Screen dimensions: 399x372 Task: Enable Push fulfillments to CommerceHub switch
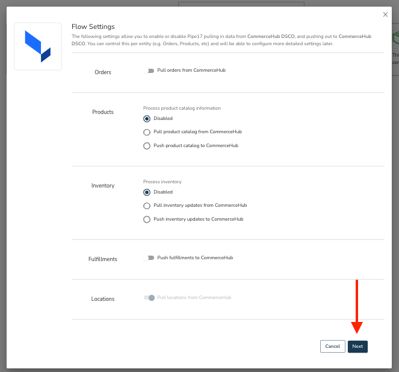[149, 258]
